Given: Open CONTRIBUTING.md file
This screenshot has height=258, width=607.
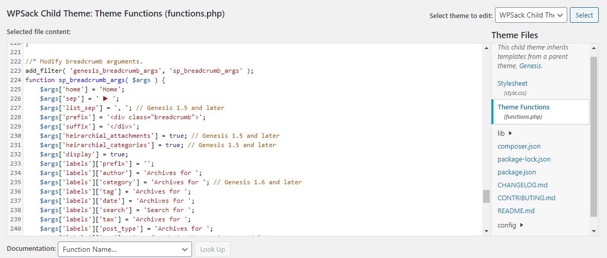Looking at the screenshot, I should 526,198.
